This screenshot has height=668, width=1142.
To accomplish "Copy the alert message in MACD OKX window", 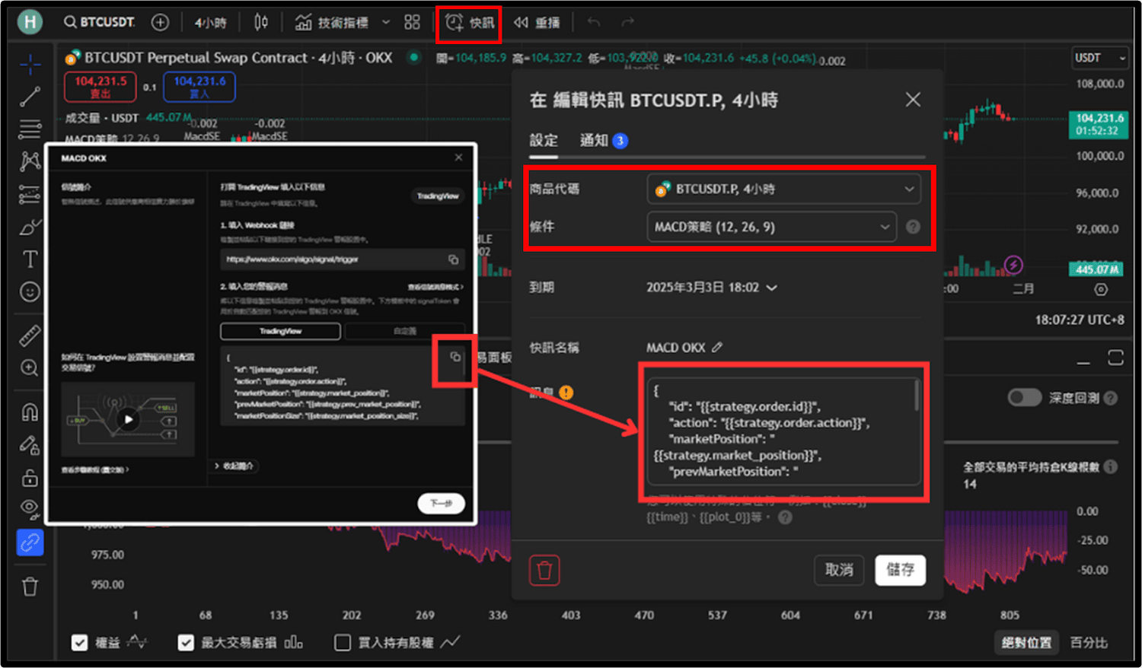I will point(455,357).
